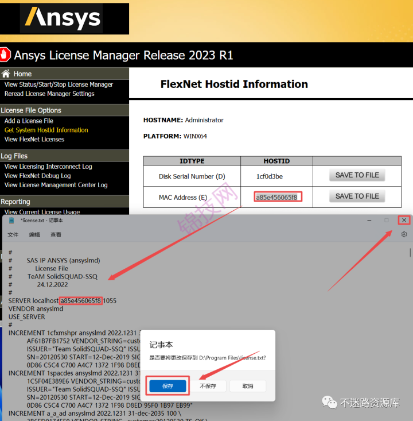Click Add a License File link
The width and height of the screenshot is (413, 421).
29,121
